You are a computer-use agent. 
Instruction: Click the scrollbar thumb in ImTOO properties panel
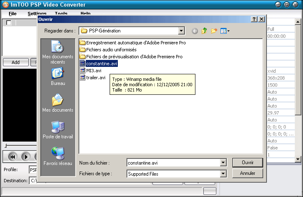(x=298, y=70)
